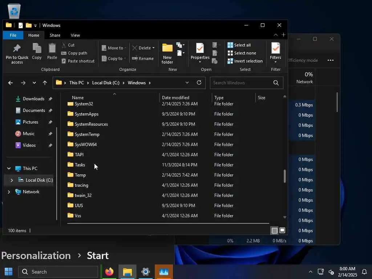The width and height of the screenshot is (372, 279).
Task: Open the Delete dropdown arrow
Action: (154, 48)
